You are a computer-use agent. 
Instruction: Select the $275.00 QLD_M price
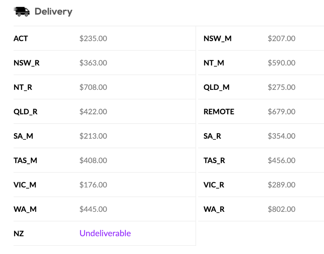point(281,87)
